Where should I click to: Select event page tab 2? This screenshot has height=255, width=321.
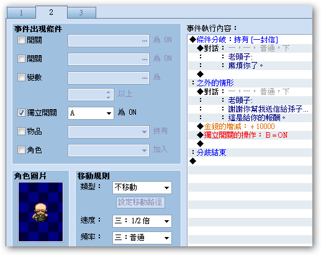[52, 12]
